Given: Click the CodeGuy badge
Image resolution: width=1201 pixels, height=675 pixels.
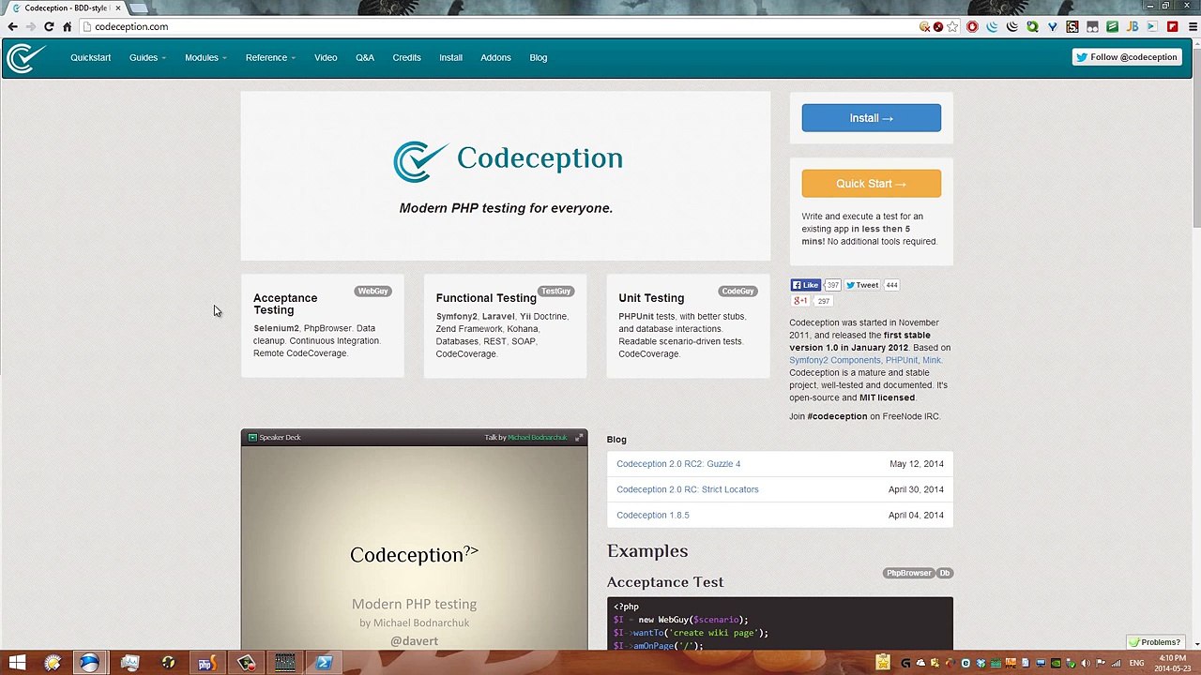Looking at the screenshot, I should (x=737, y=292).
